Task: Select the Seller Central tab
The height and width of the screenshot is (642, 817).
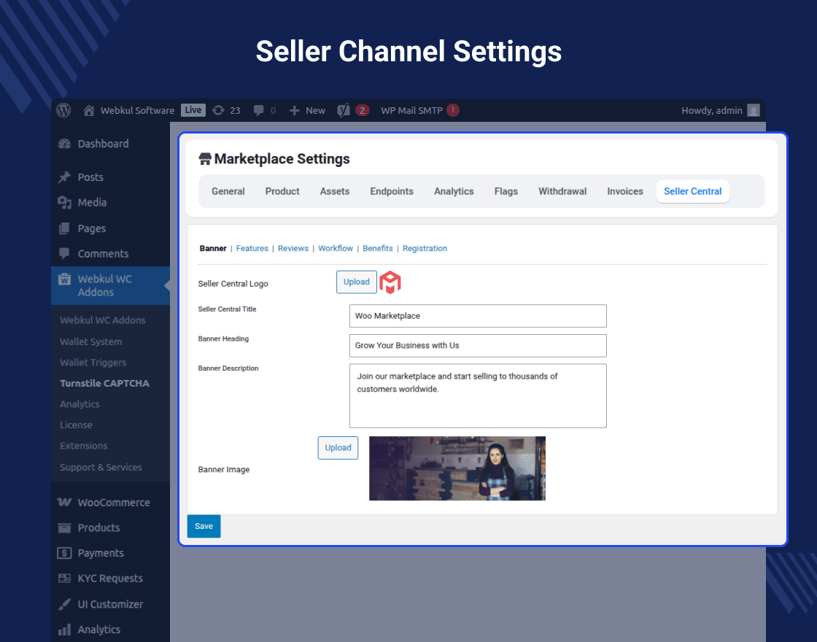Action: (x=693, y=191)
